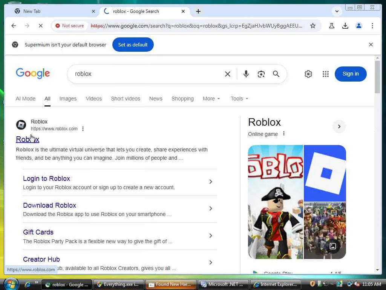Stop loading the page

41,26
